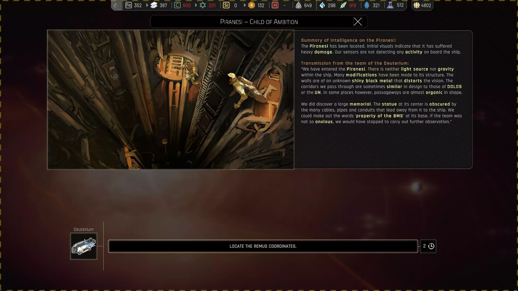Close the Piranesi event window

(357, 22)
